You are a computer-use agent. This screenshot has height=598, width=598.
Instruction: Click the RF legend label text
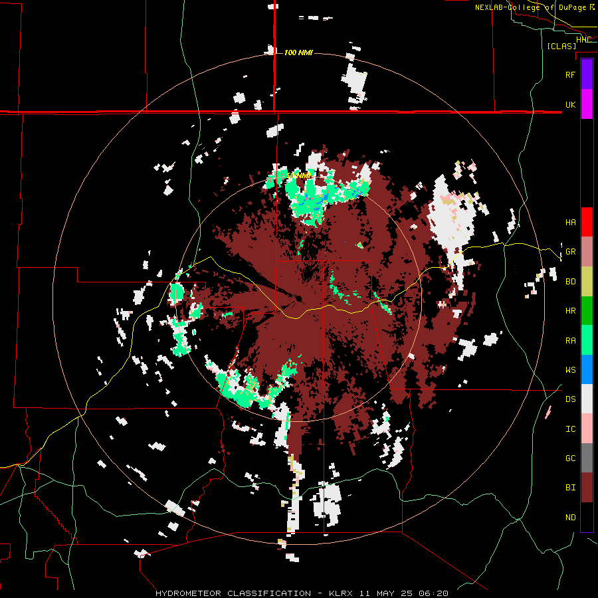point(570,74)
